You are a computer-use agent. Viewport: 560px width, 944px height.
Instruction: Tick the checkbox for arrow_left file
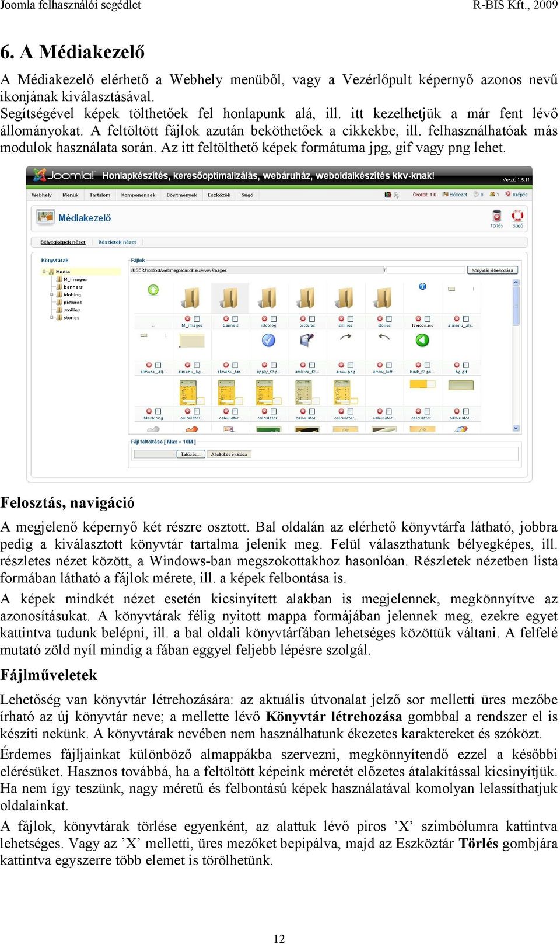389,365
